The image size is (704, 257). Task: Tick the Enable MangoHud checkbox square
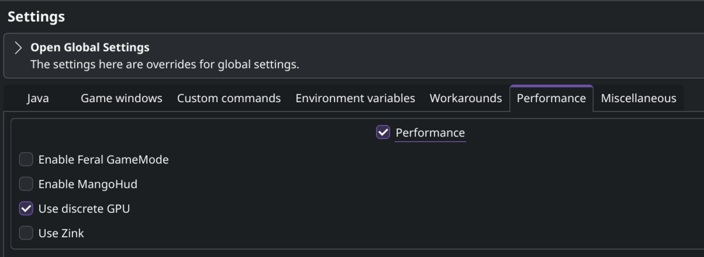coord(26,184)
